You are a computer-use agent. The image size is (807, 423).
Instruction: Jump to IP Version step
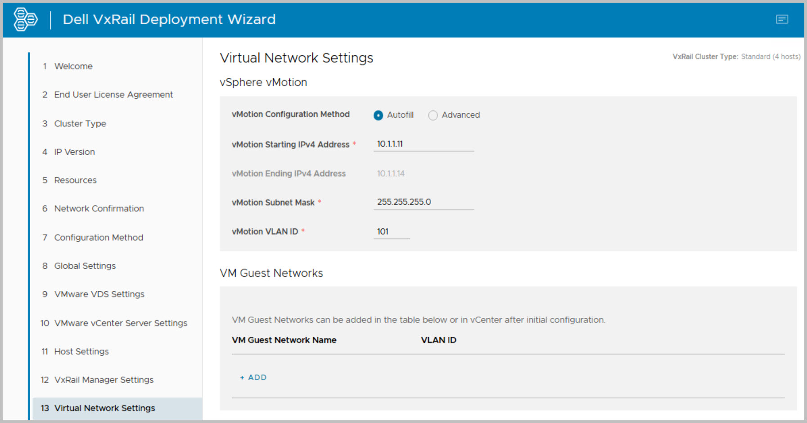point(74,152)
